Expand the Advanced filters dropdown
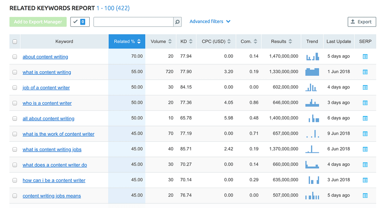 (x=210, y=21)
